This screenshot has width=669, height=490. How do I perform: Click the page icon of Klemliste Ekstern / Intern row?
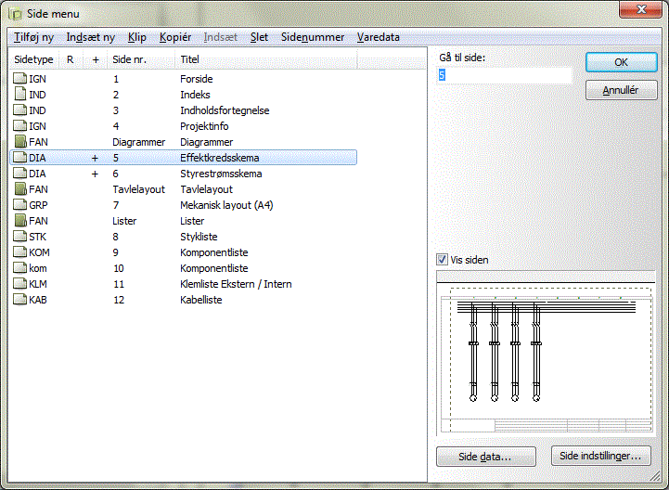click(19, 284)
